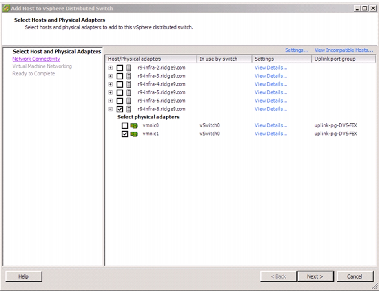Select the r9-infra-5.ridge9.com host name
Image resolution: width=379 pixels, height=305 pixels.
point(162,92)
